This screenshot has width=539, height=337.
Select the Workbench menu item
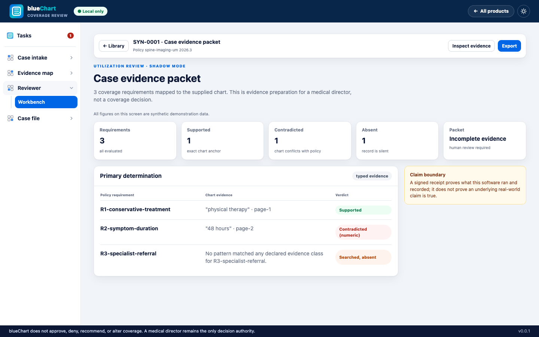click(46, 102)
